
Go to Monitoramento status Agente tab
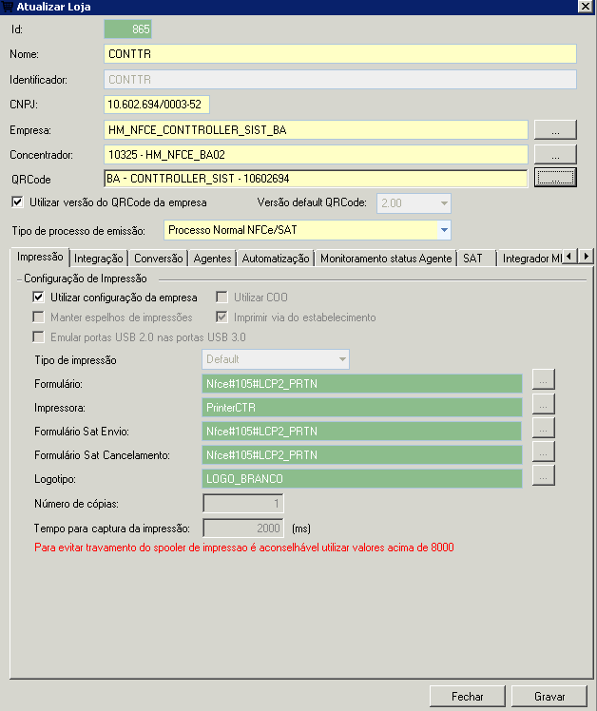click(385, 259)
